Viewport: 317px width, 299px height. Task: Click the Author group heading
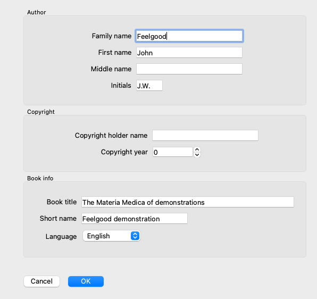coord(37,12)
